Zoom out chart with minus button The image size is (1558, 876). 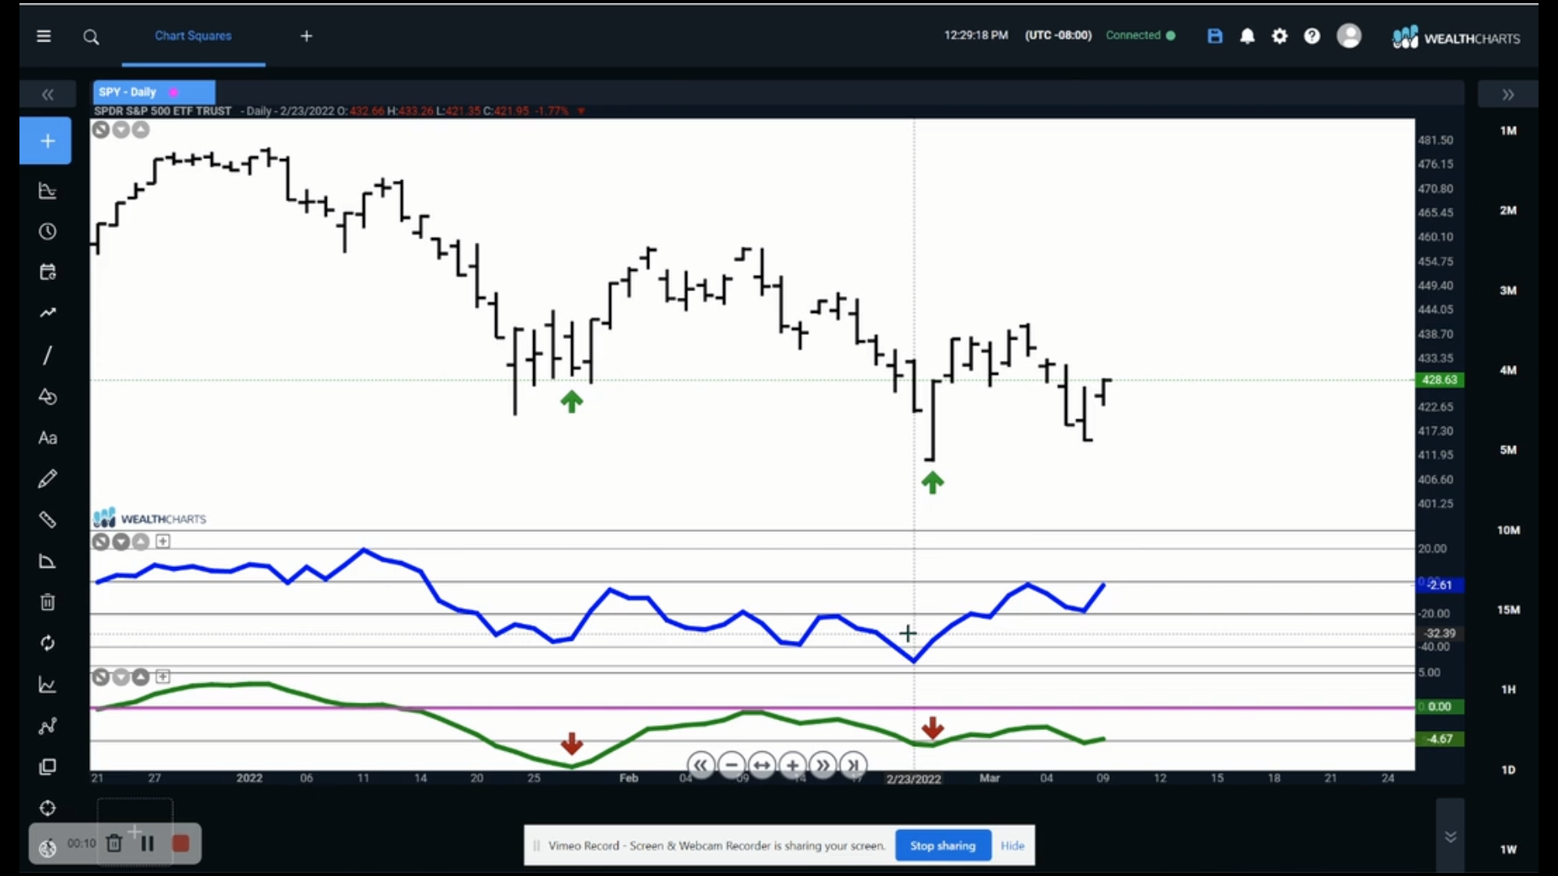732,765
